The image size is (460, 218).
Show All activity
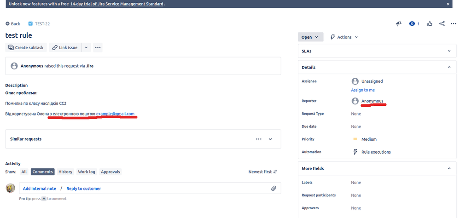(x=24, y=172)
